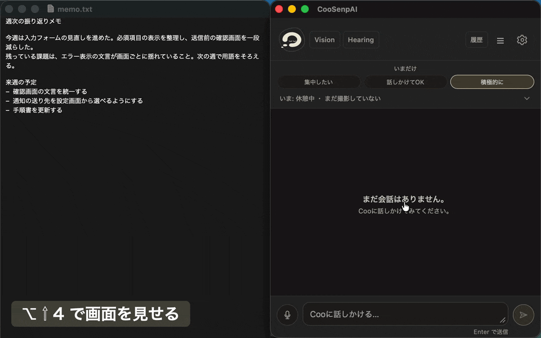
Task: Click the 週次の振り返りメモ heading line
Action: click(33, 21)
